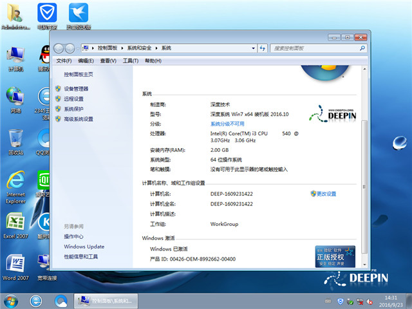
Task: Click the vertical scrollbar thumb
Action: point(364,187)
